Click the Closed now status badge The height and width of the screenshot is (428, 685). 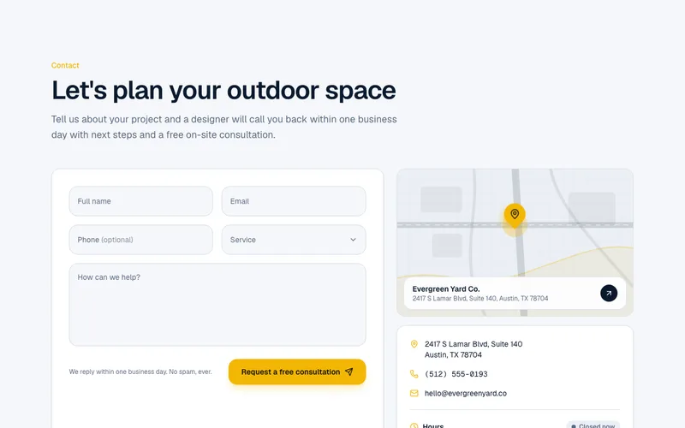click(x=593, y=425)
